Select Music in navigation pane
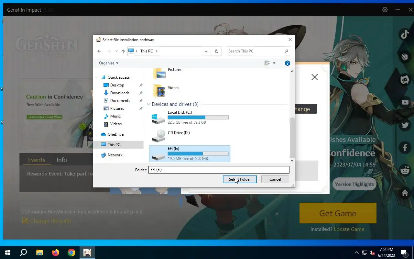Image resolution: width=414 pixels, height=259 pixels. coord(115,116)
